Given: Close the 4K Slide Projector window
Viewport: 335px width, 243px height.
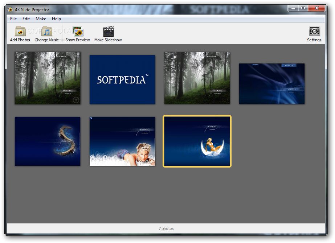Looking at the screenshot, I should [x=316, y=8].
